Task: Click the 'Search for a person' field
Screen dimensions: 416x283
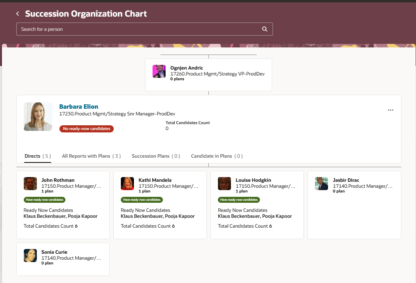Action: point(119,29)
